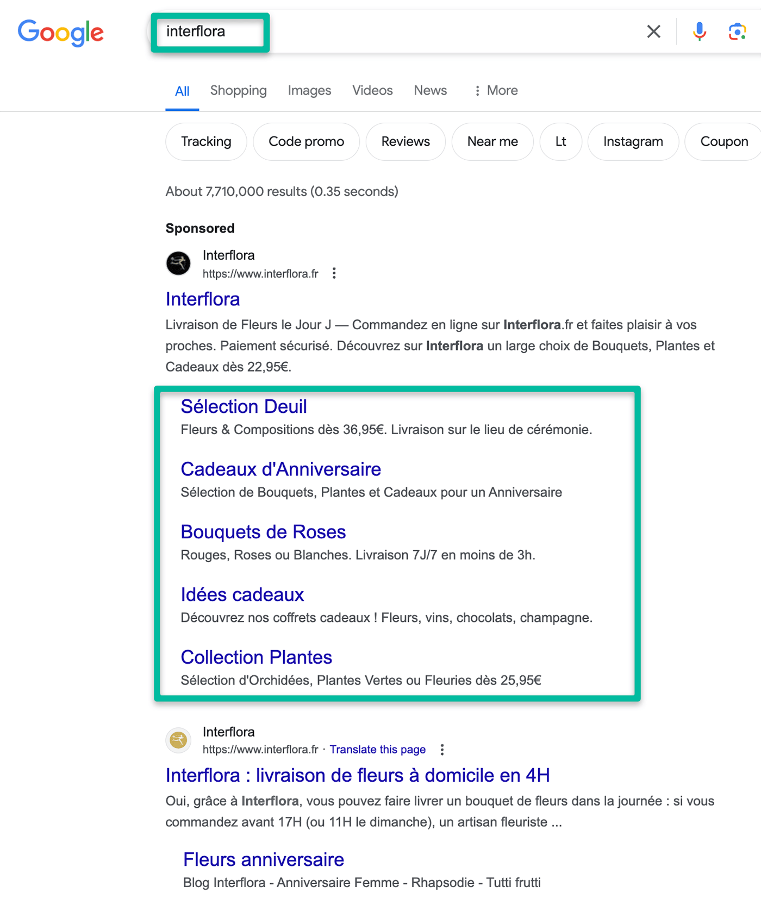The height and width of the screenshot is (905, 761).
Task: Apply the Code promo suggestion chip
Action: (307, 142)
